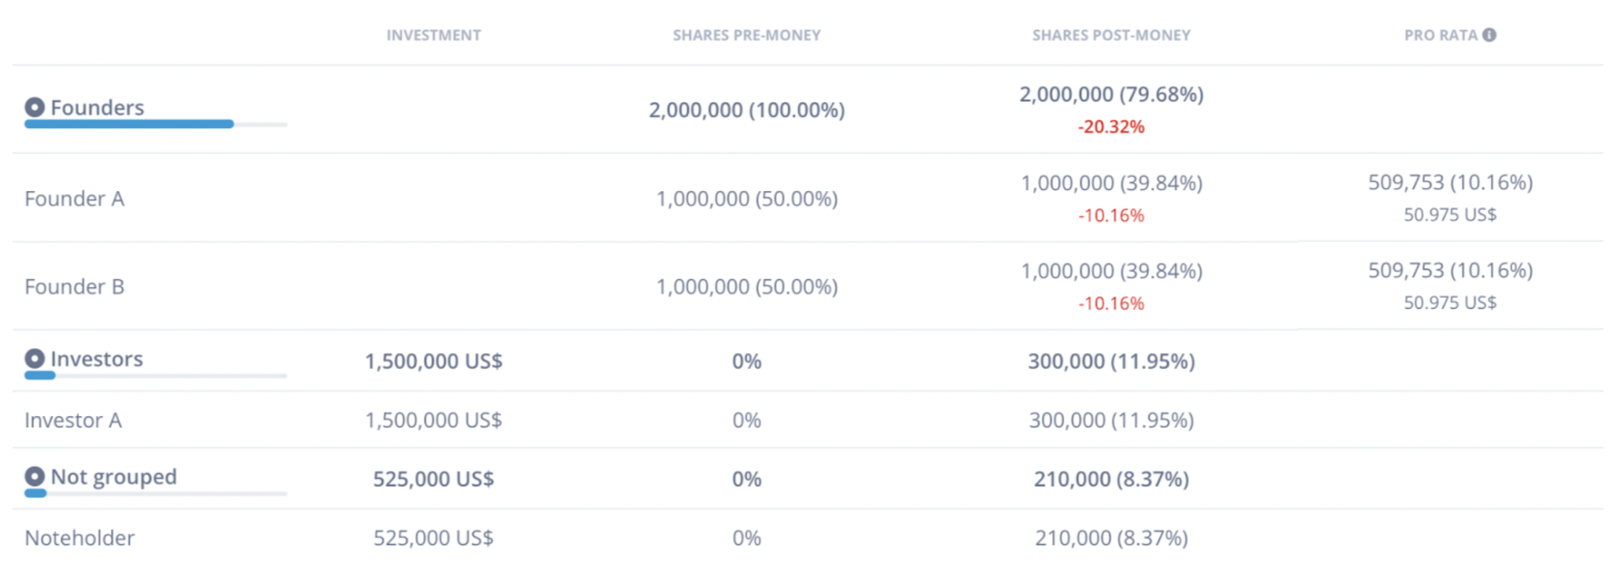1608x570 pixels.
Task: Select the Founder B row name
Action: pos(74,286)
